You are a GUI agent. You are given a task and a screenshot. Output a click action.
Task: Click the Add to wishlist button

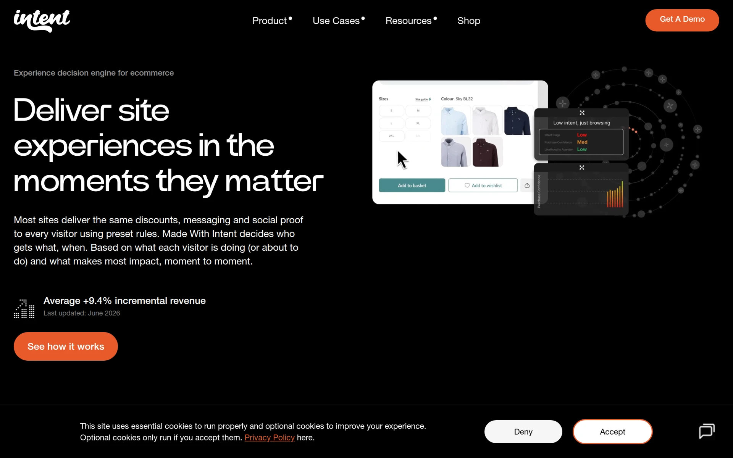pyautogui.click(x=483, y=185)
